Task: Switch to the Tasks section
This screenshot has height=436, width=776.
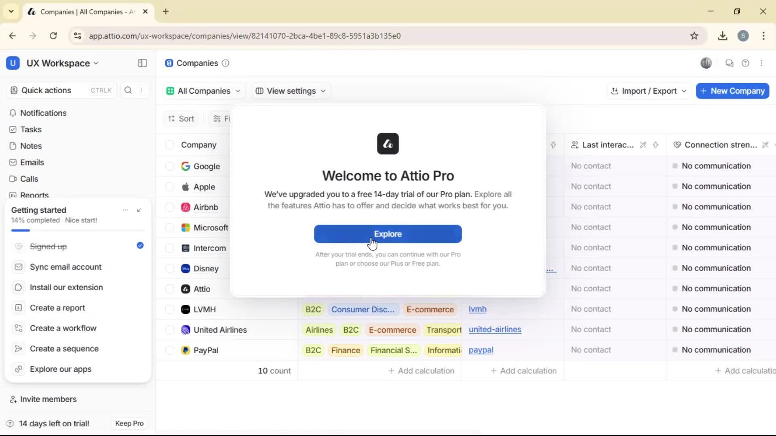Action: [x=30, y=129]
